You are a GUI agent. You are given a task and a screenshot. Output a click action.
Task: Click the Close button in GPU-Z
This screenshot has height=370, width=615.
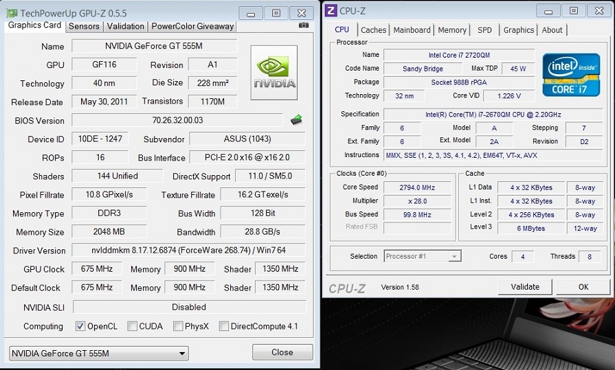click(282, 352)
